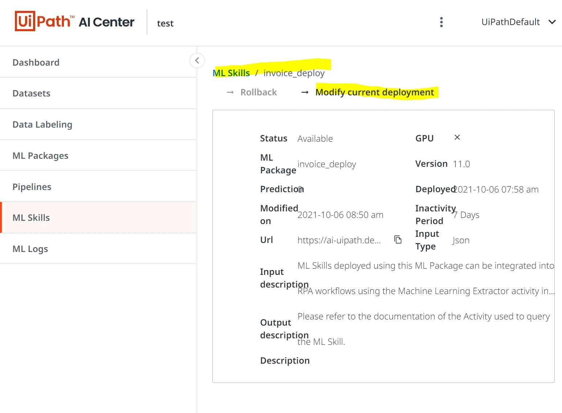Click the truncated https://ai-uipath.de... URL text

(x=339, y=240)
